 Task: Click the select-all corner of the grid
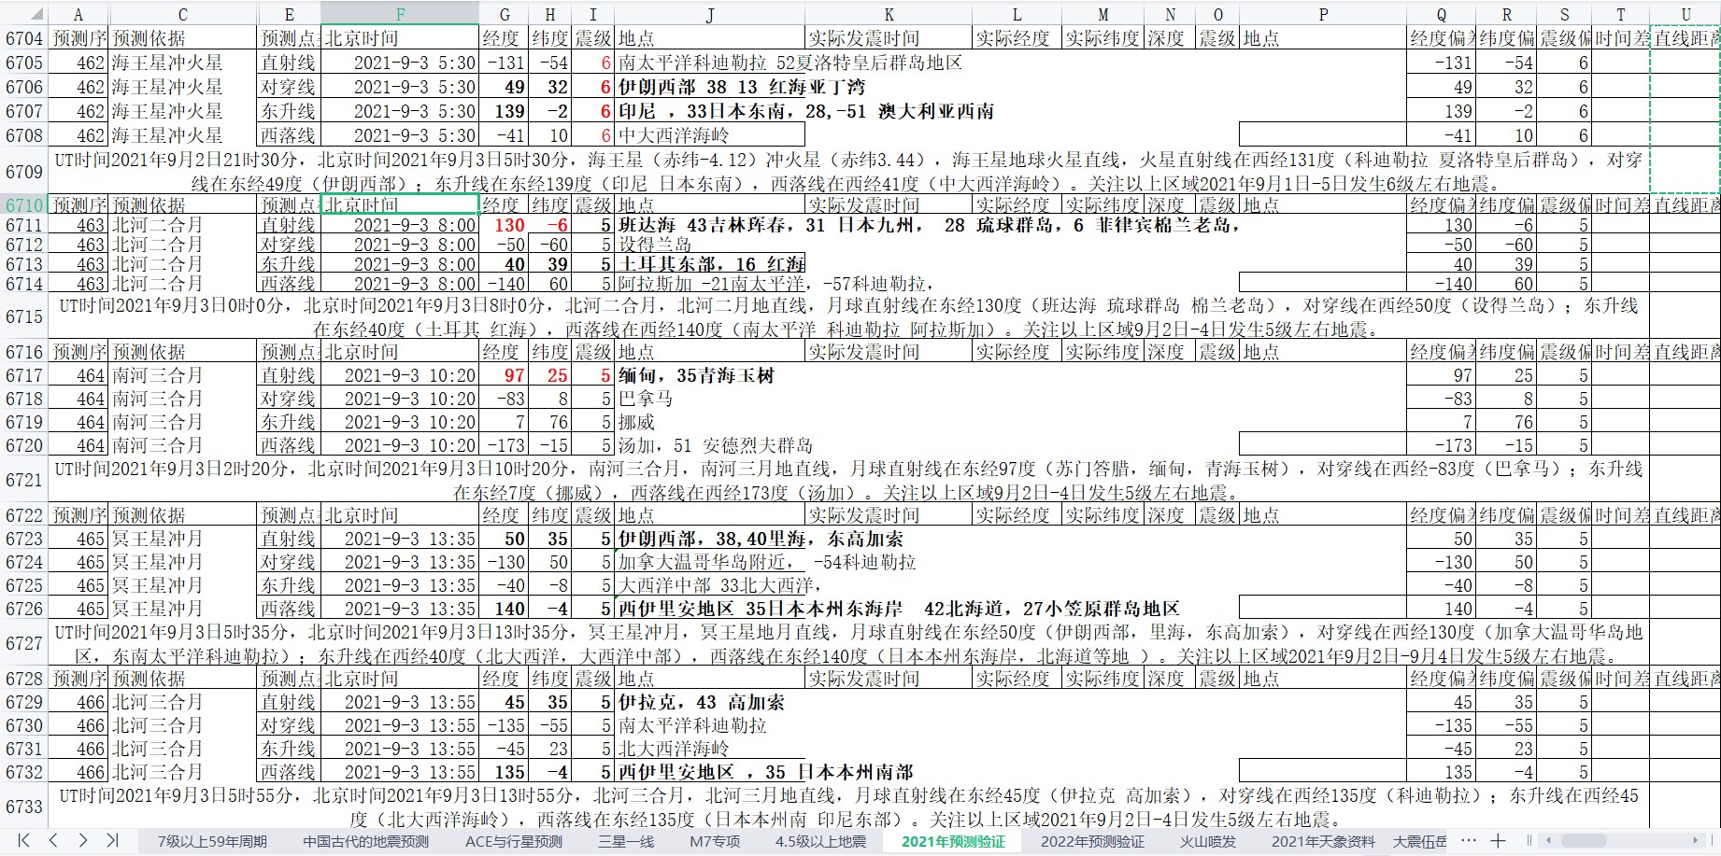click(x=23, y=14)
